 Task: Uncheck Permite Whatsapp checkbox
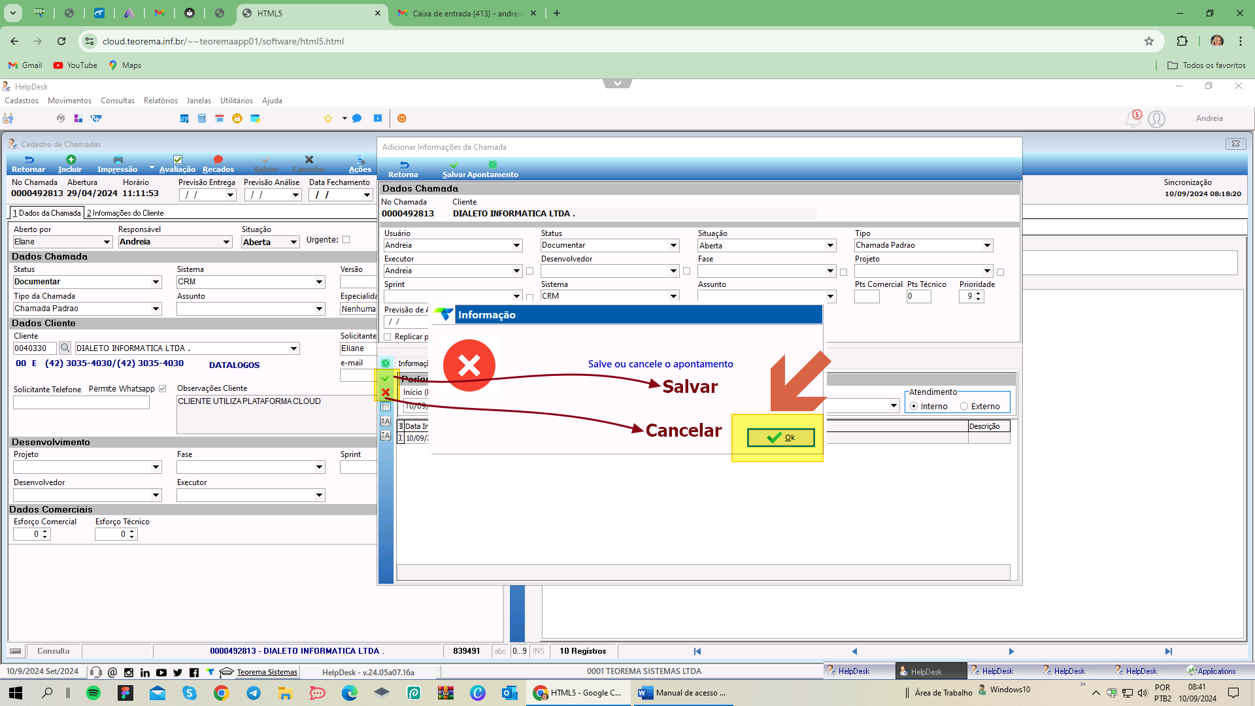click(163, 389)
